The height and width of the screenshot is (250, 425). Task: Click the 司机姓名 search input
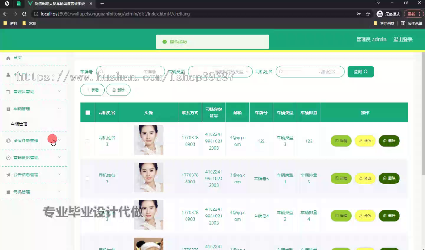(310, 72)
